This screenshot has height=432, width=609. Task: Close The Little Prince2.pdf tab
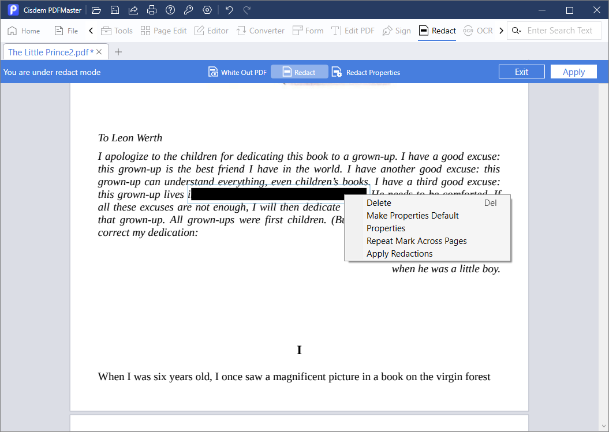[x=99, y=52]
